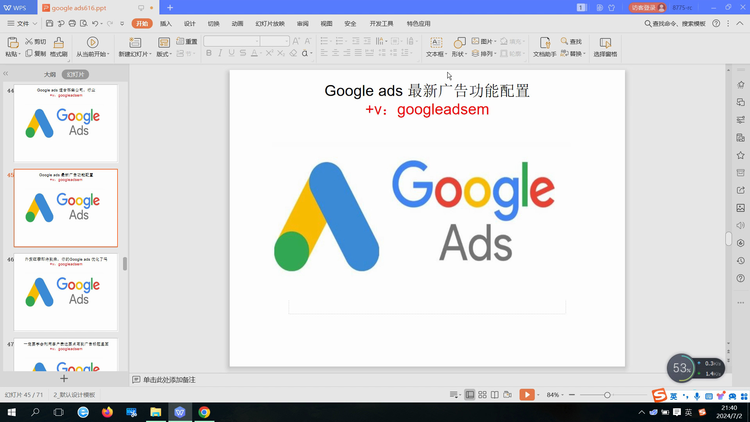Open the Insert (插入) ribbon tab
Image resolution: width=750 pixels, height=422 pixels.
(x=166, y=23)
